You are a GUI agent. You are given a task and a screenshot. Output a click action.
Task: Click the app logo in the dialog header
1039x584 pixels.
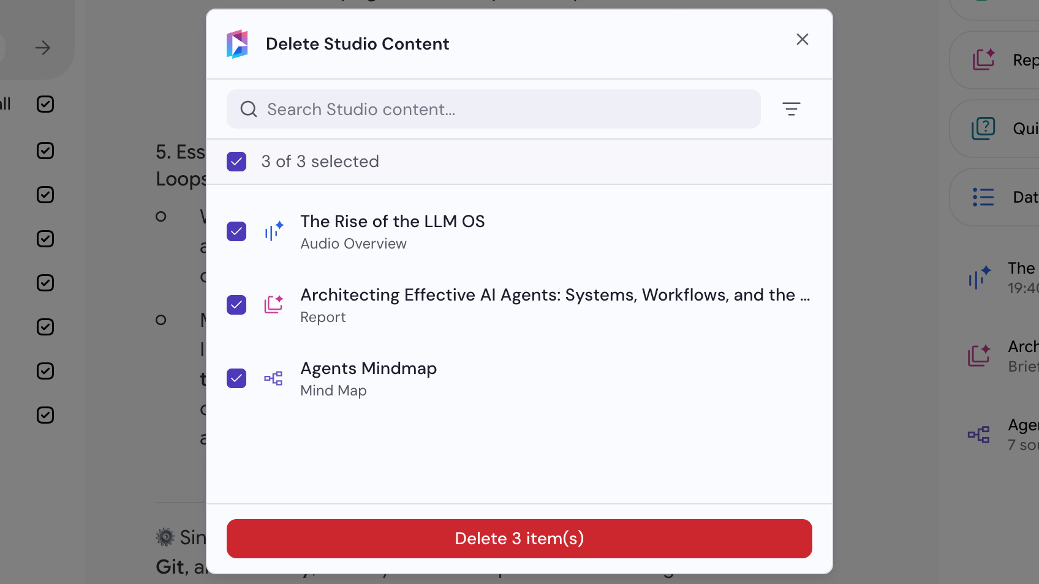tap(237, 44)
